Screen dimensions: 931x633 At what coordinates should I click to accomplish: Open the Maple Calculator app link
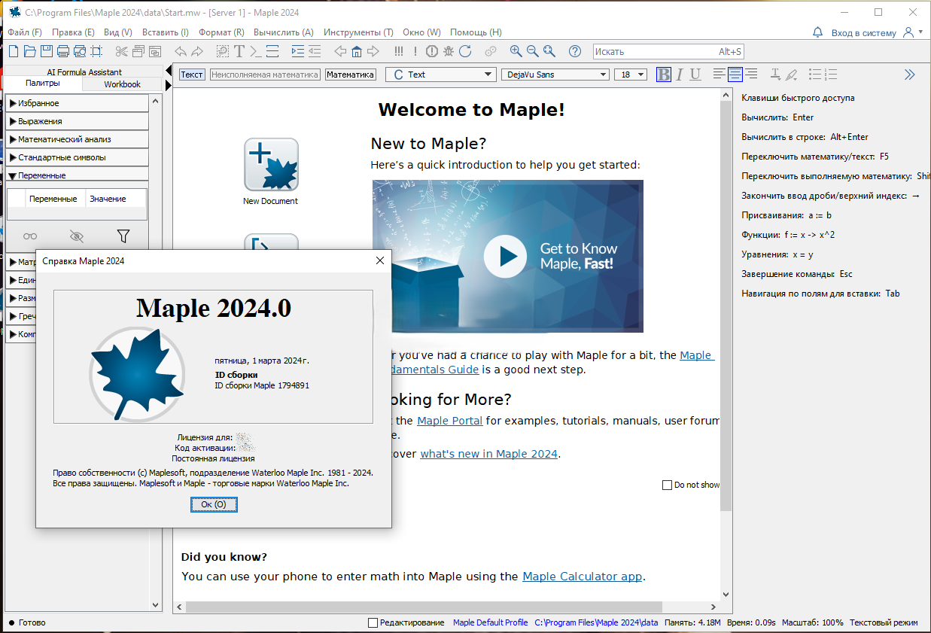tap(582, 577)
